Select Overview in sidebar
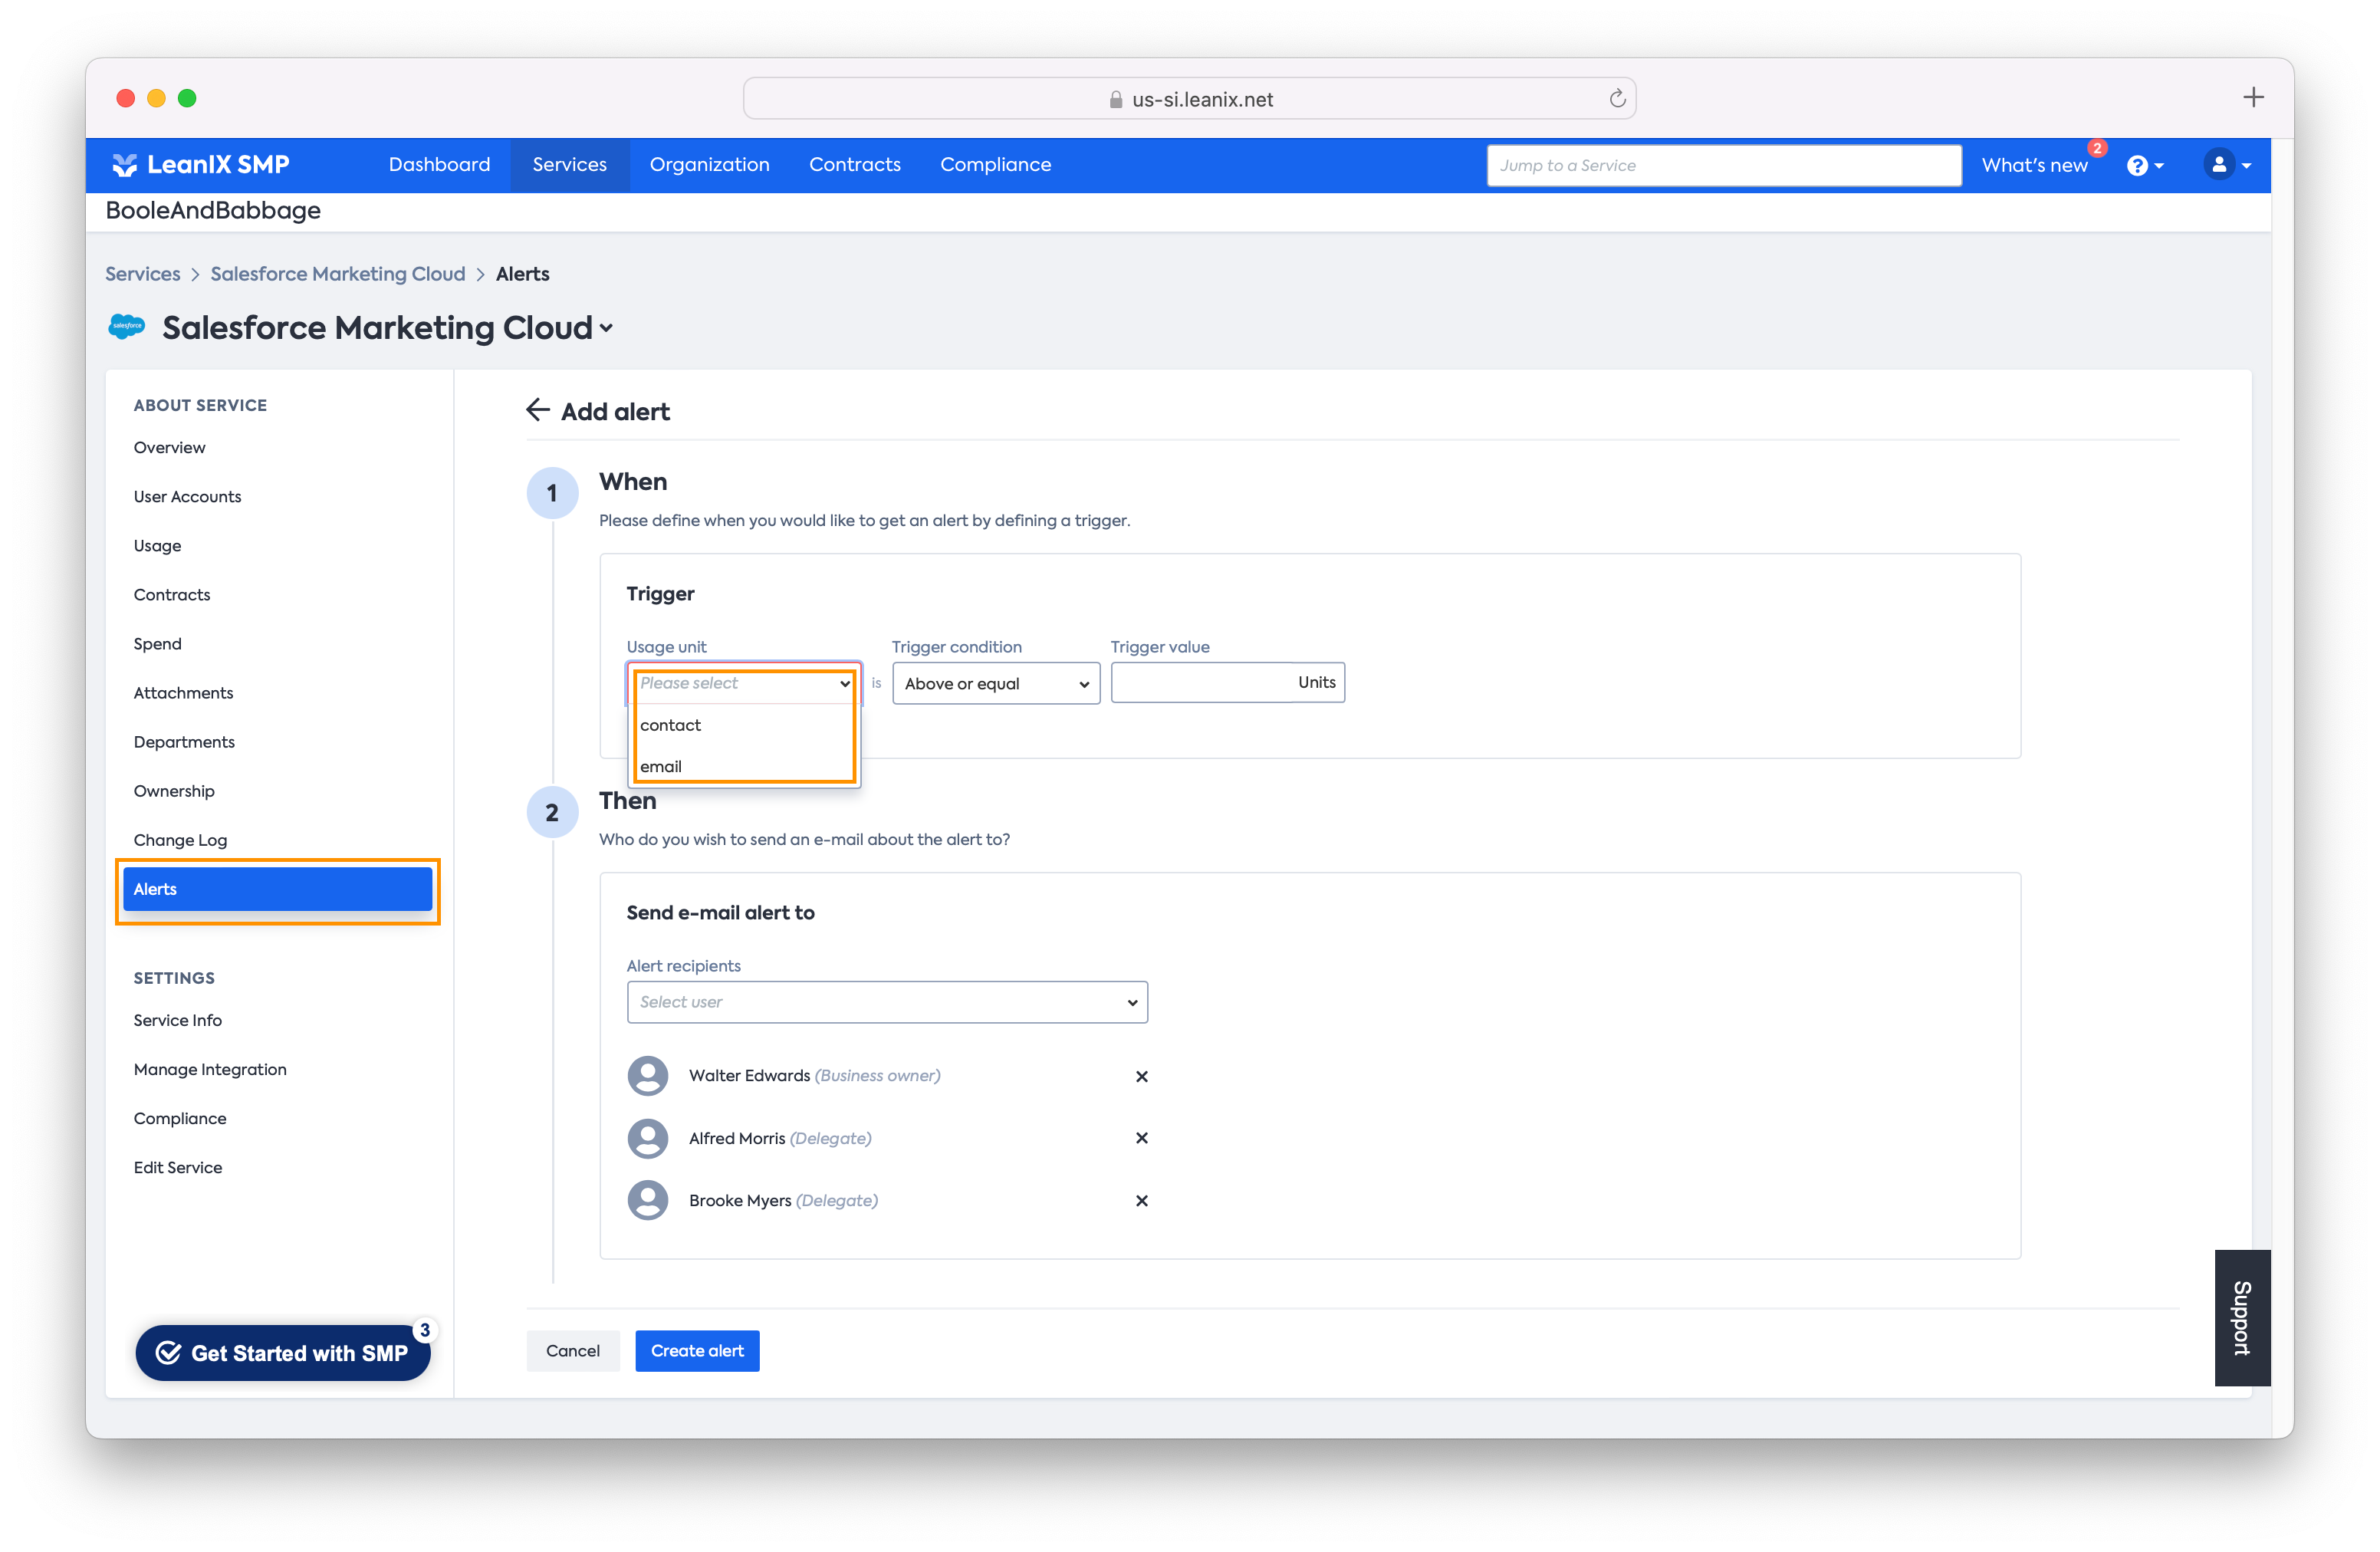 (169, 447)
